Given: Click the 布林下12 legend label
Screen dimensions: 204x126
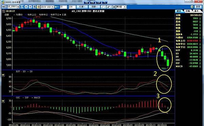Looking at the screenshot, I should [x=55, y=15].
